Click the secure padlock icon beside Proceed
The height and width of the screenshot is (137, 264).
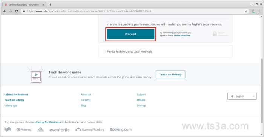[x=215, y=34]
